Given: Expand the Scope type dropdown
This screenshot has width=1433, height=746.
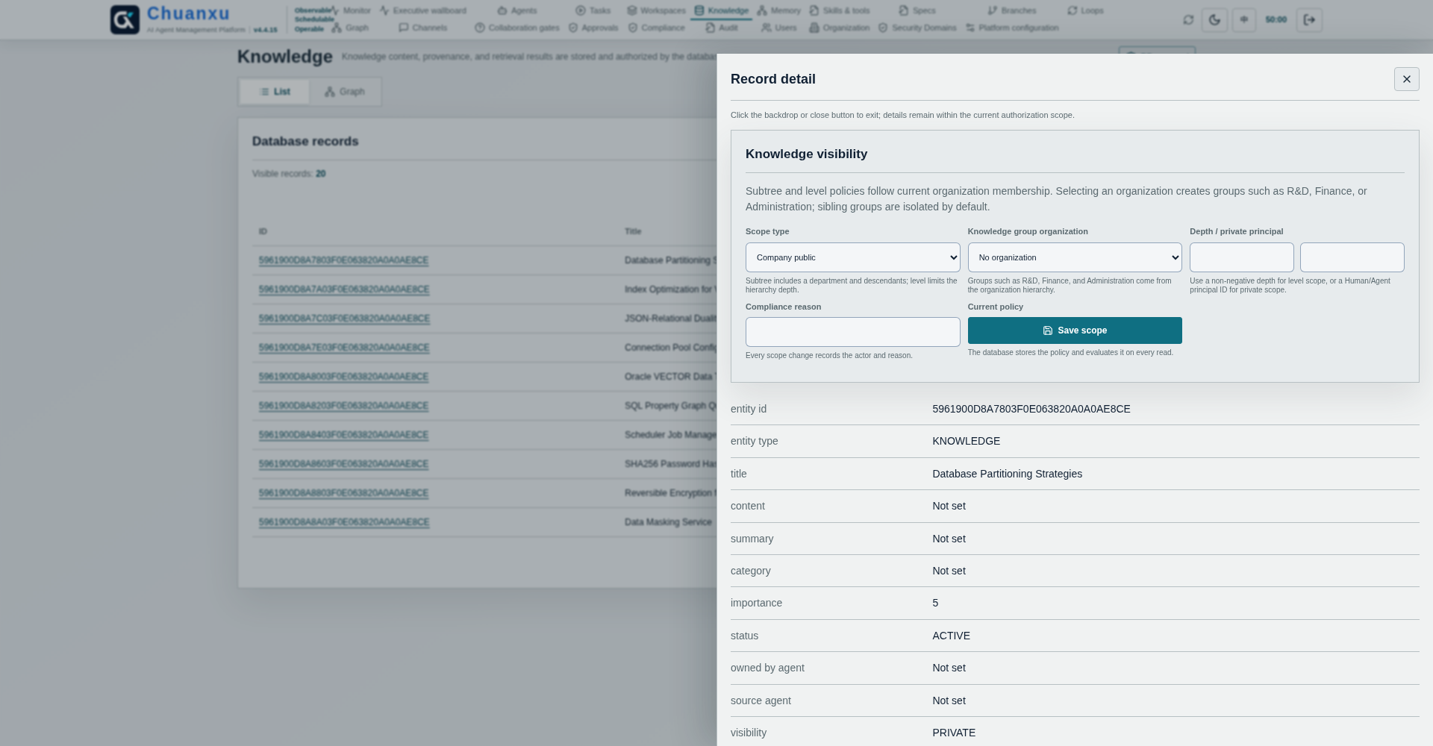Looking at the screenshot, I should coord(852,257).
